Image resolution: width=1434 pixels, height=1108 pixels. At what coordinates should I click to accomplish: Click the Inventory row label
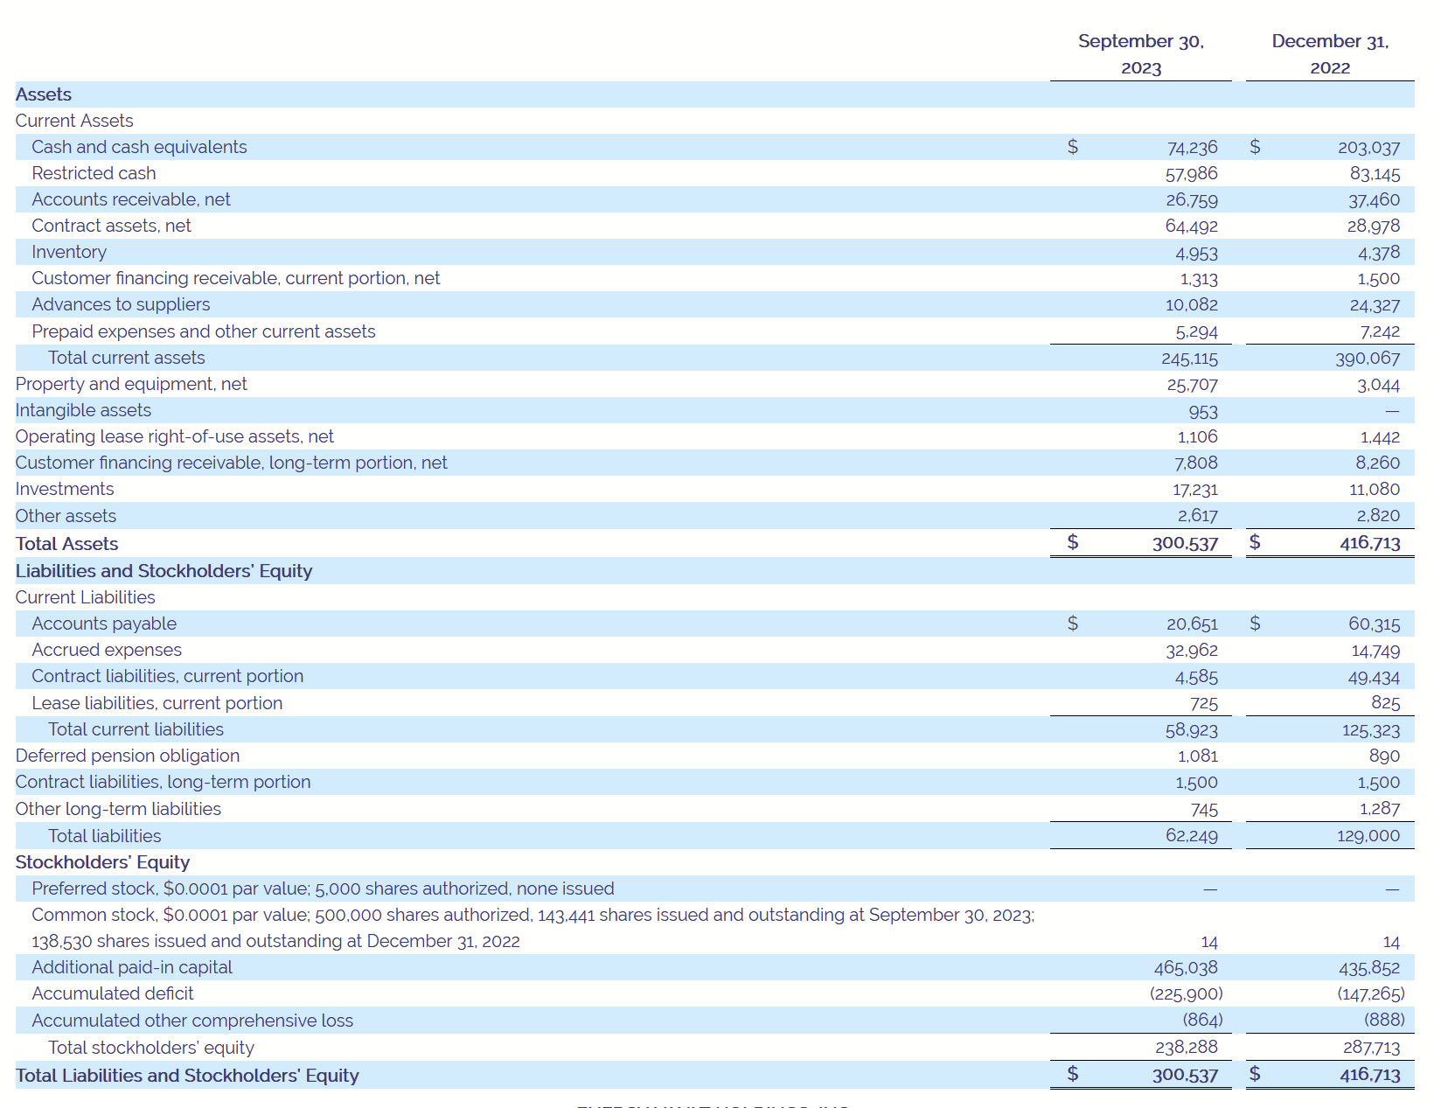69,252
